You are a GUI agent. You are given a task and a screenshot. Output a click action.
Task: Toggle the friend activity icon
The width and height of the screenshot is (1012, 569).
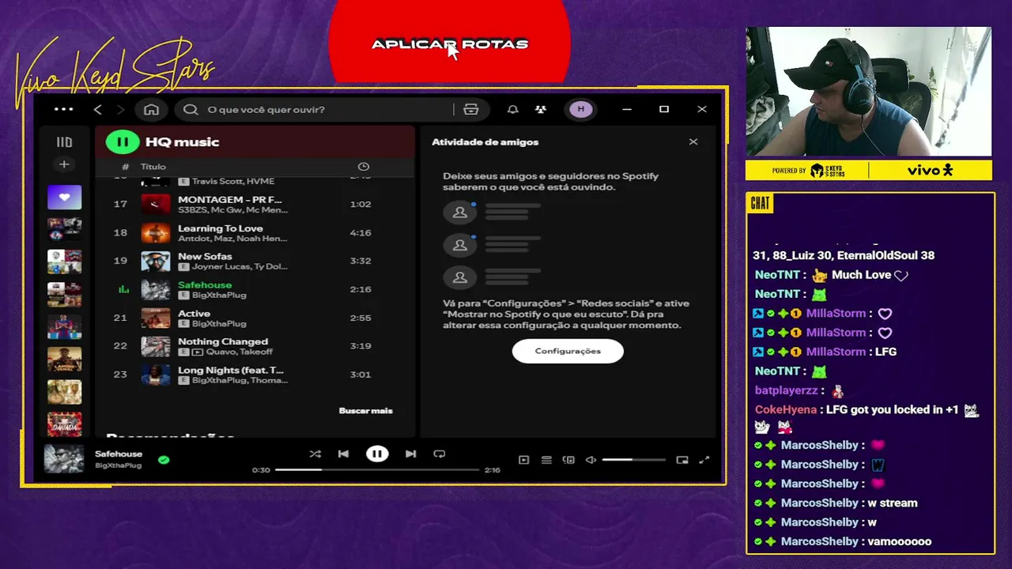pyautogui.click(x=541, y=109)
